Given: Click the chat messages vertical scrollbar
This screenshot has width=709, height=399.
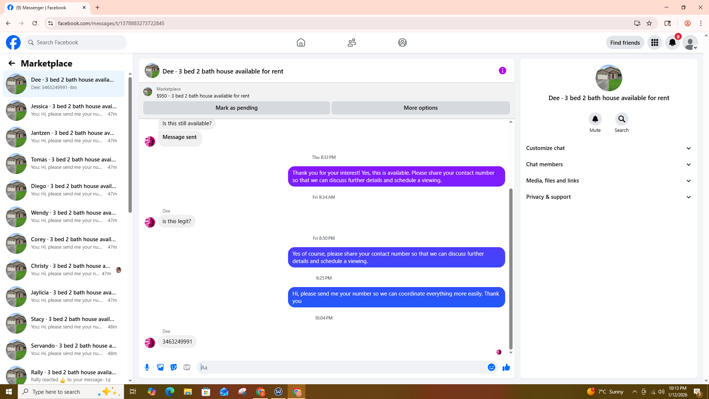Looking at the screenshot, I should (x=511, y=269).
